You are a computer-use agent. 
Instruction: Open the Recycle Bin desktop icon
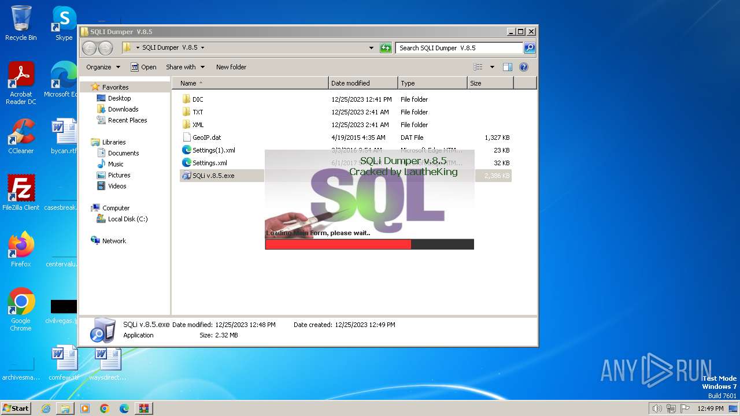[21, 23]
